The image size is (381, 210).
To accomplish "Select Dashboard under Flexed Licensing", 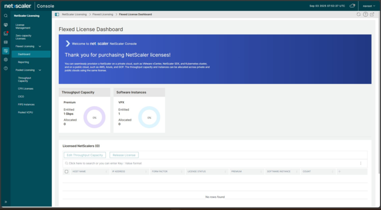I will 31,54.
